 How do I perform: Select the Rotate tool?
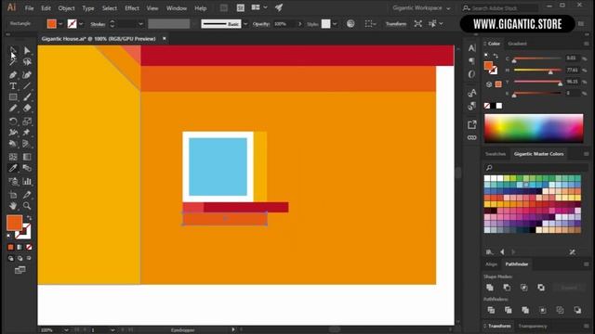click(x=12, y=122)
